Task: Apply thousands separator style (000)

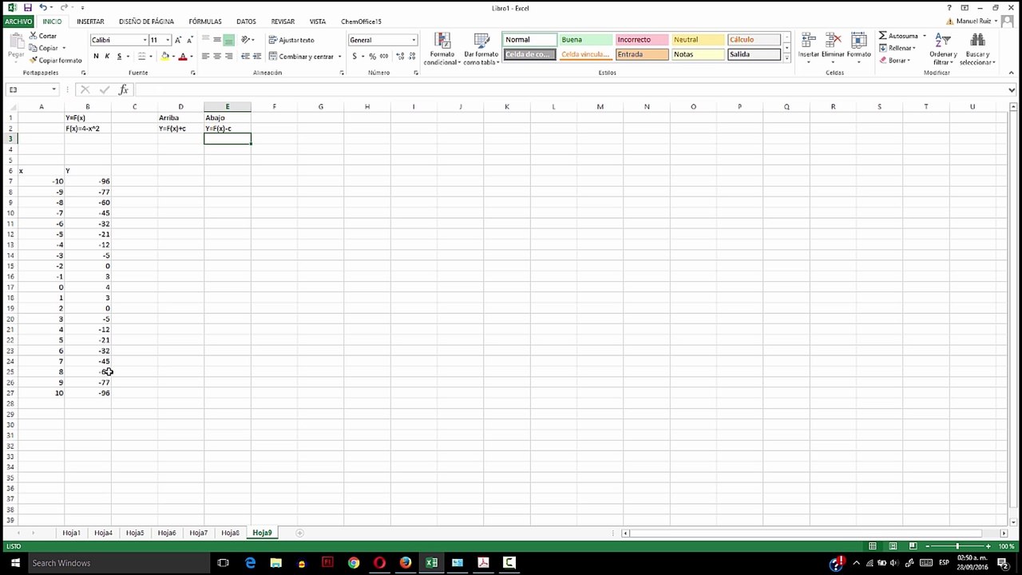Action: [384, 57]
